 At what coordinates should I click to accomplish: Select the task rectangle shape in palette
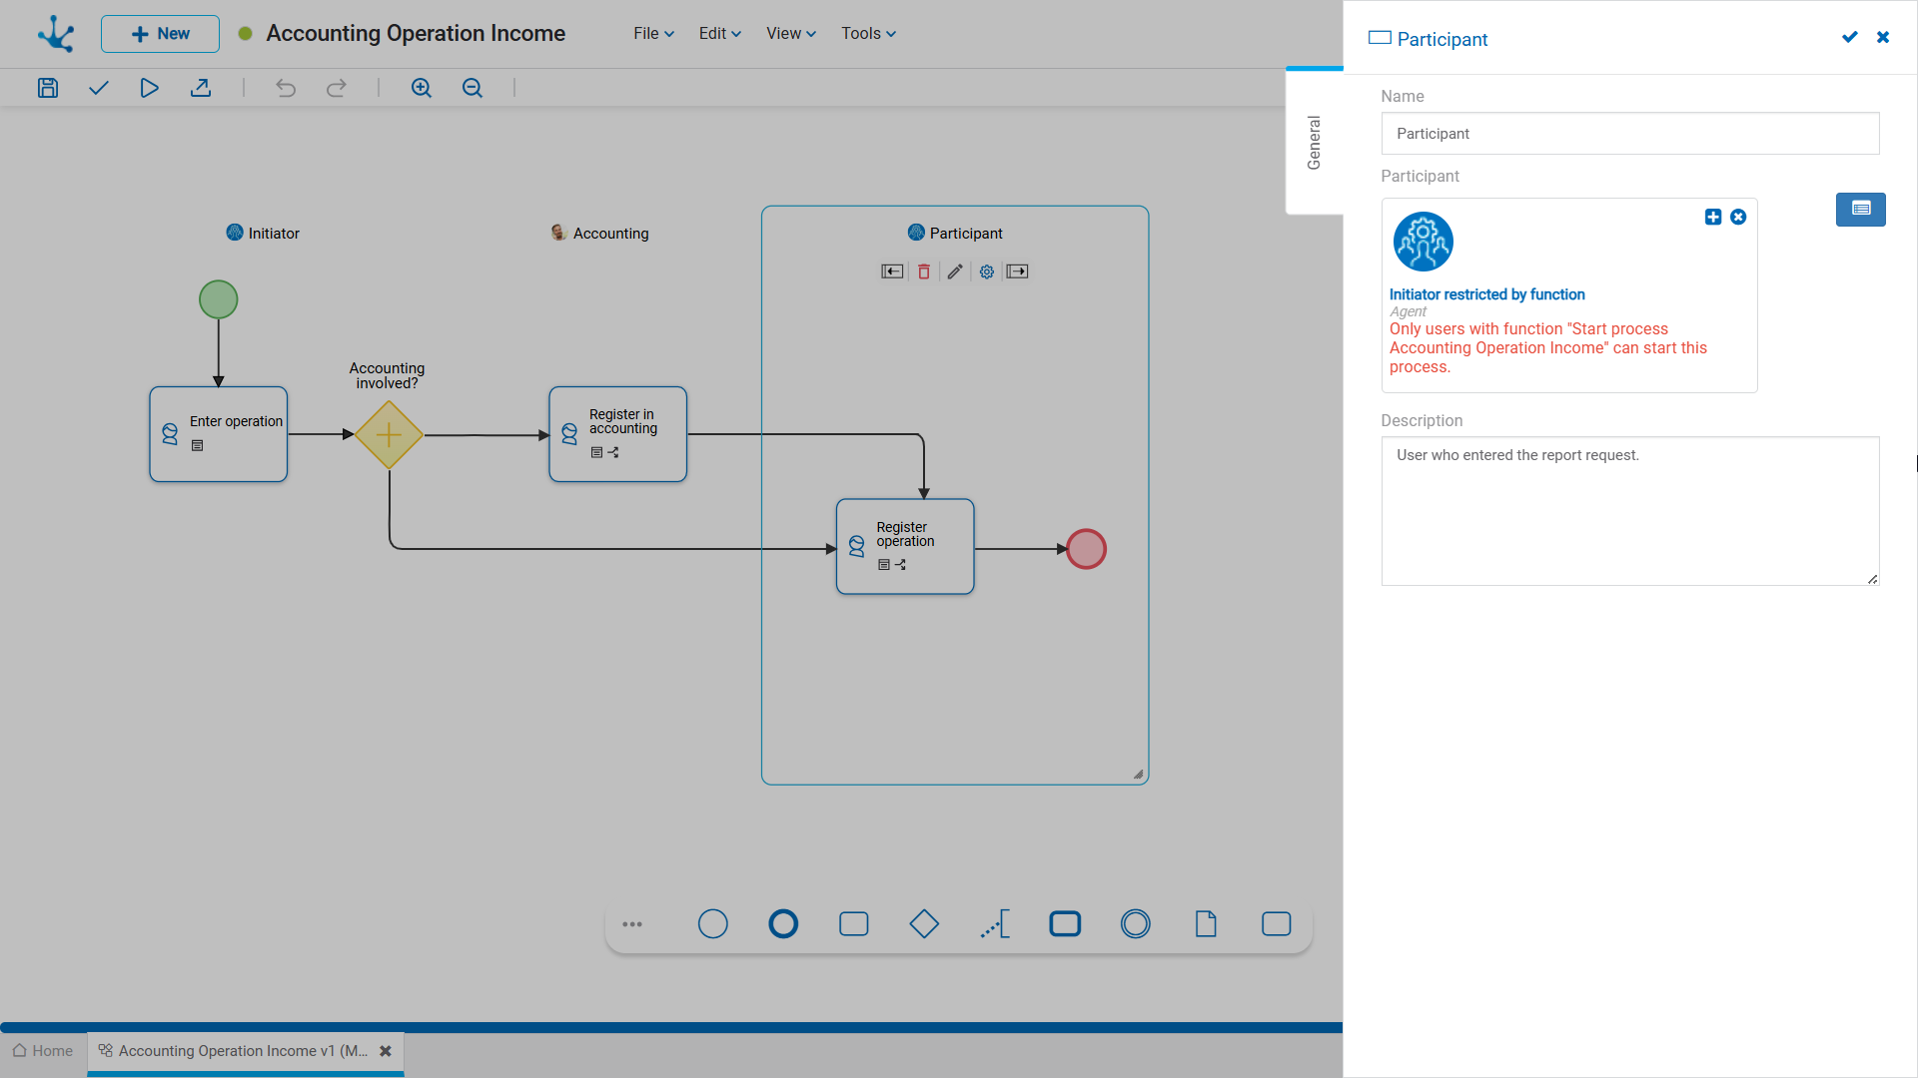pos(854,924)
